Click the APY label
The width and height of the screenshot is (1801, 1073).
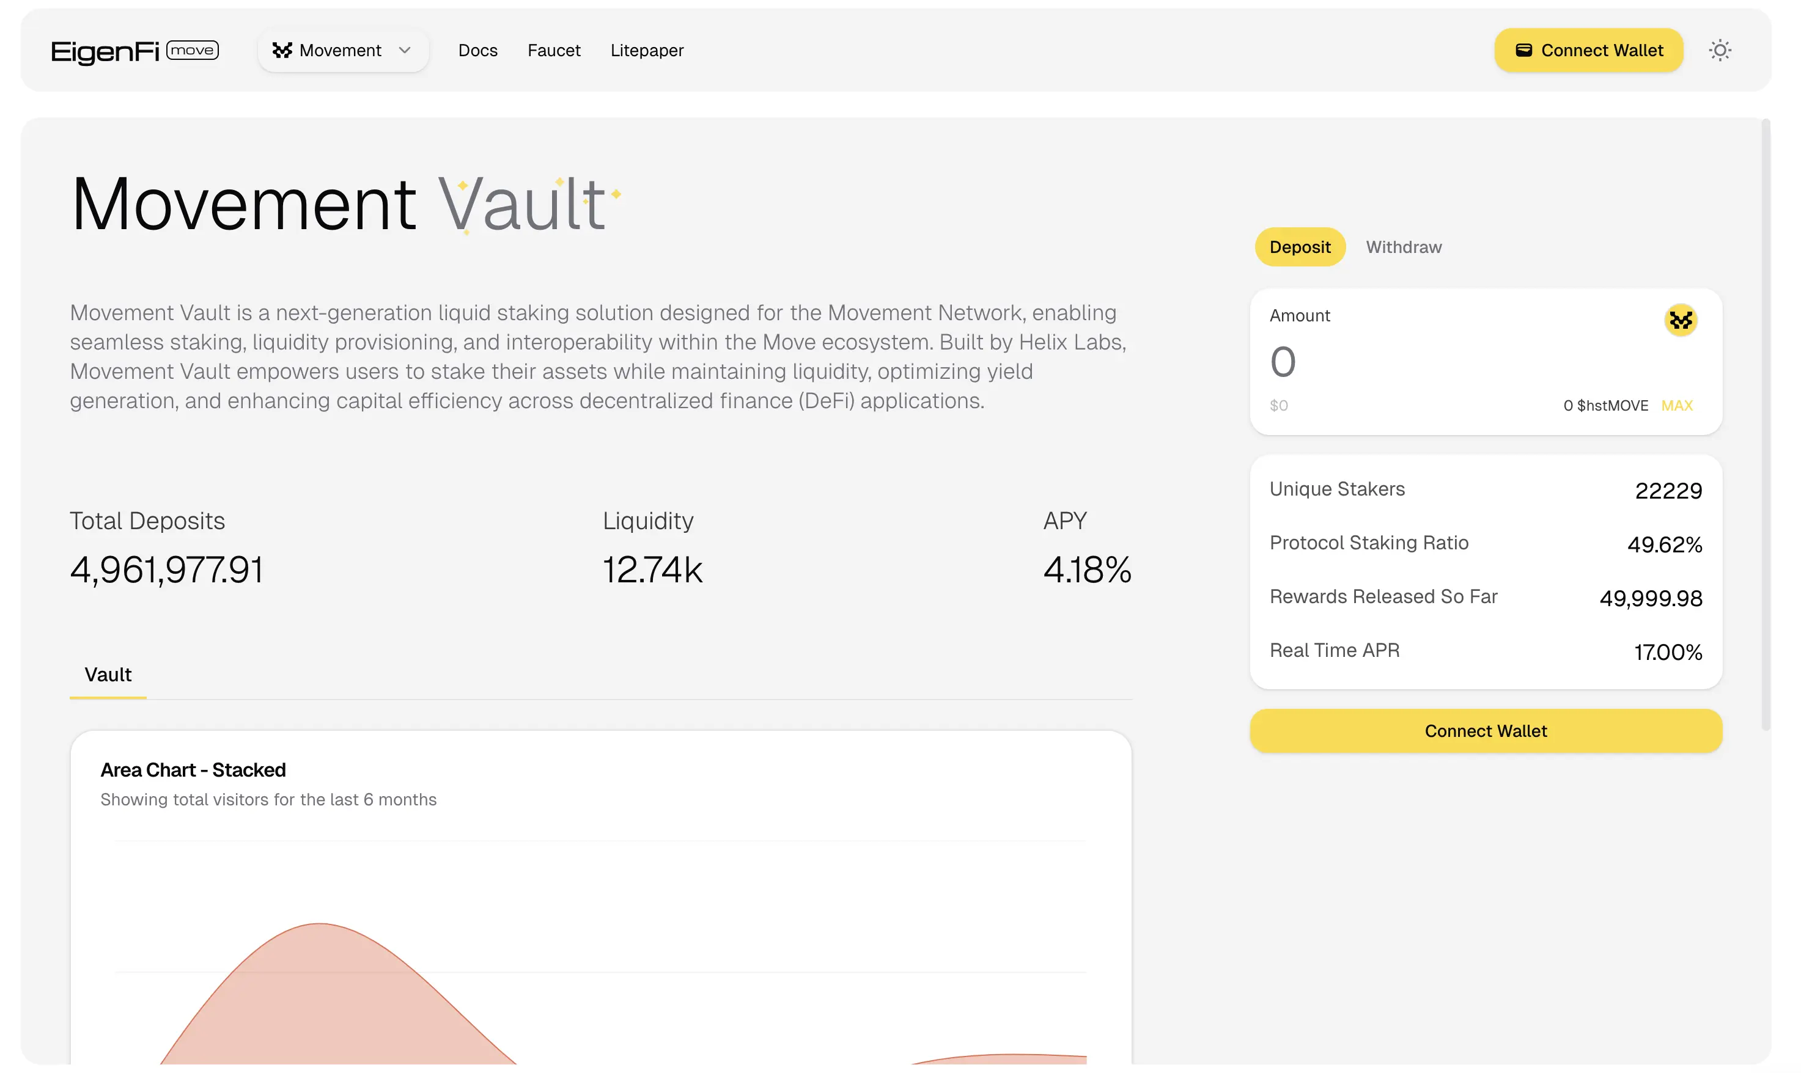coord(1065,521)
